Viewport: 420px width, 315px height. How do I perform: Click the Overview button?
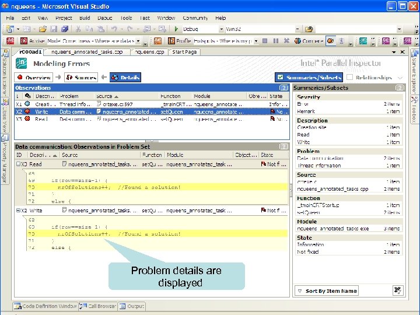34,78
